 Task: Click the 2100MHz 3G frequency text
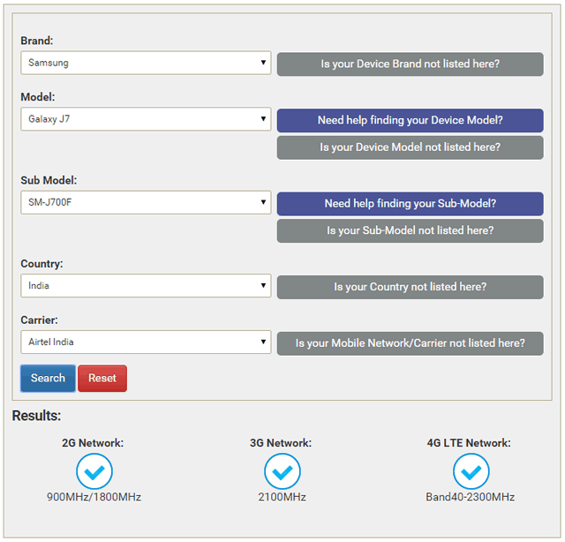pos(282,497)
